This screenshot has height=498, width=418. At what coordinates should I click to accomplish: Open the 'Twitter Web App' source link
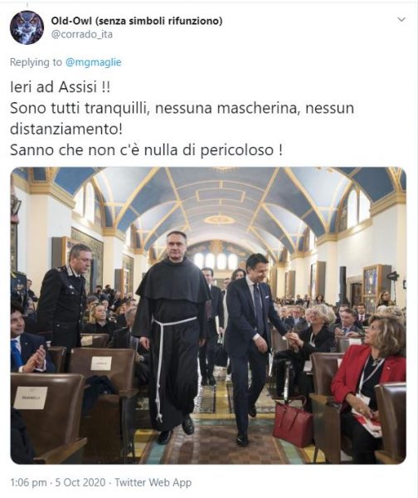(x=153, y=482)
